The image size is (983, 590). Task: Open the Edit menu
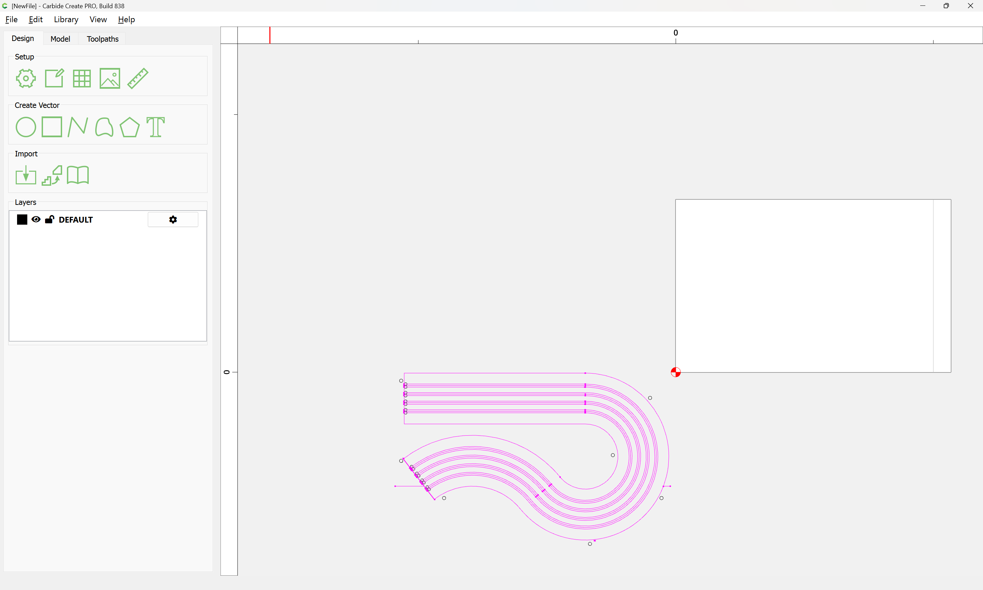pos(35,19)
